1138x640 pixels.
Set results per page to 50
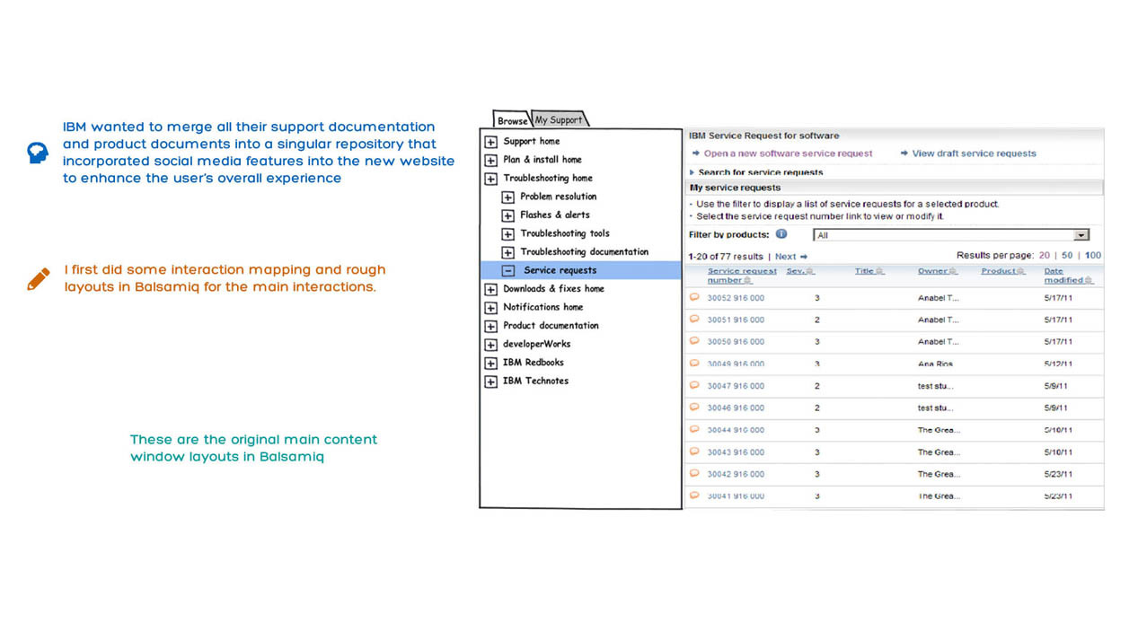pyautogui.click(x=1067, y=256)
